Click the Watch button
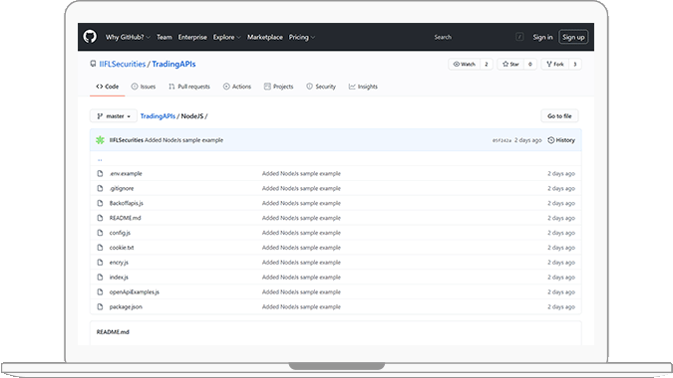Viewport: 673px width, 378px height. 465,65
